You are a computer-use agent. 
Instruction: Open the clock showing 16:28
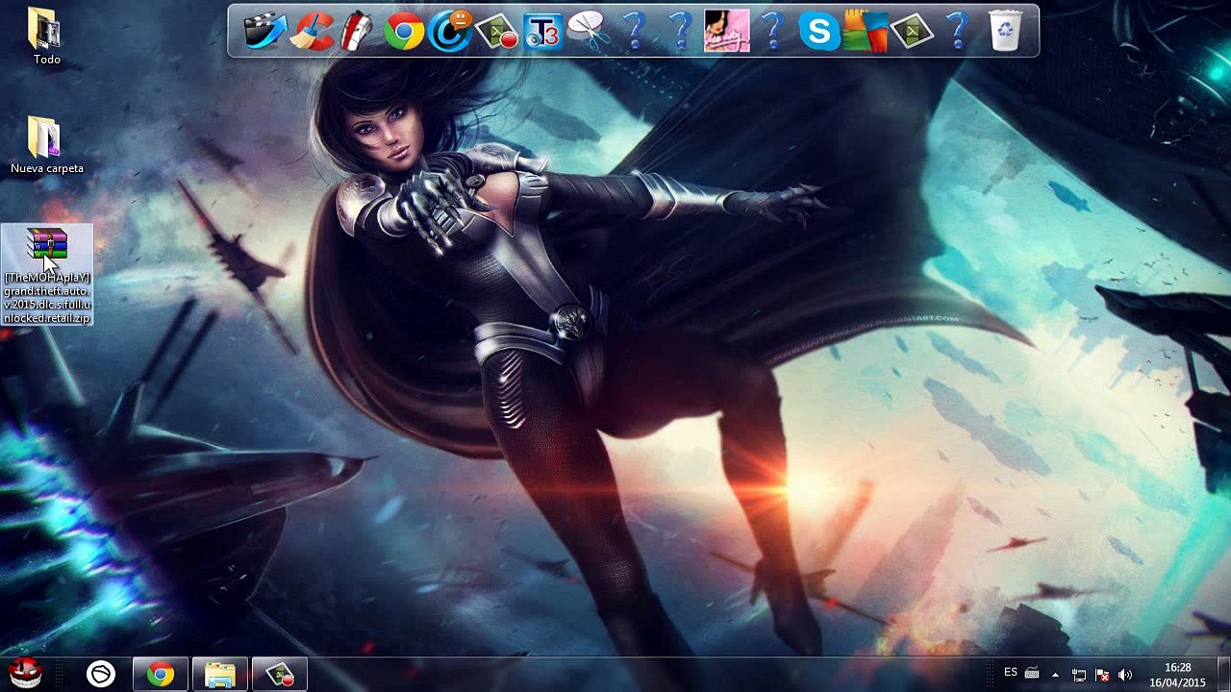[x=1177, y=675]
